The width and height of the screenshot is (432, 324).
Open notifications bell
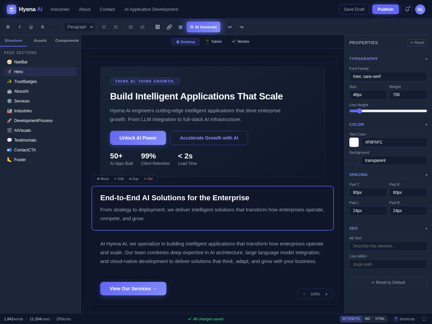407,9
